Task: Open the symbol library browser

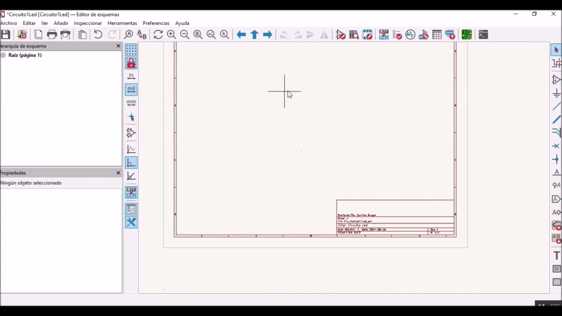Action: (354, 35)
